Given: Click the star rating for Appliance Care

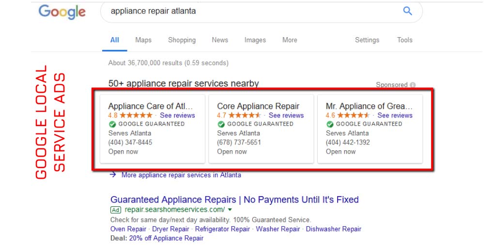Looking at the screenshot, I should pos(136,115).
